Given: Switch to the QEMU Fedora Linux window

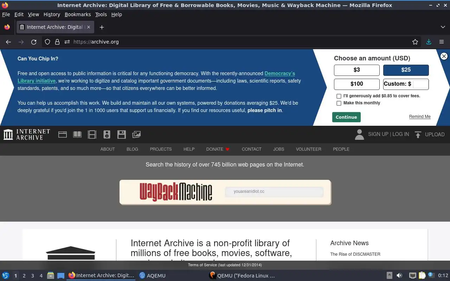Looking at the screenshot, I should [x=242, y=276].
